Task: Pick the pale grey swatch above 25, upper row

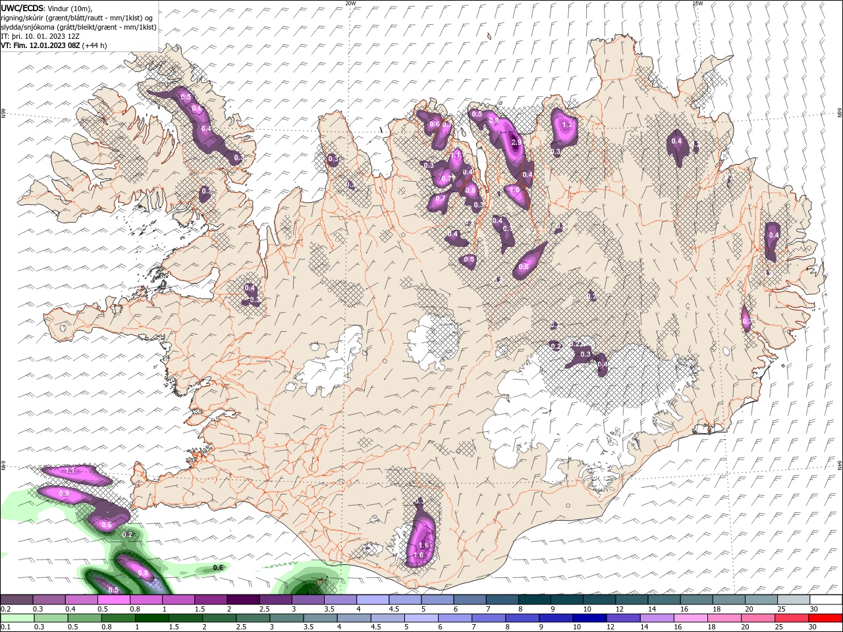Action: (794, 600)
